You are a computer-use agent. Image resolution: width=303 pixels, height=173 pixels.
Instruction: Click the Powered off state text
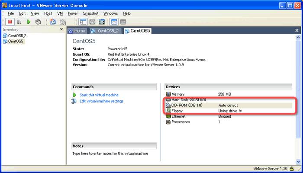pyautogui.click(x=117, y=49)
